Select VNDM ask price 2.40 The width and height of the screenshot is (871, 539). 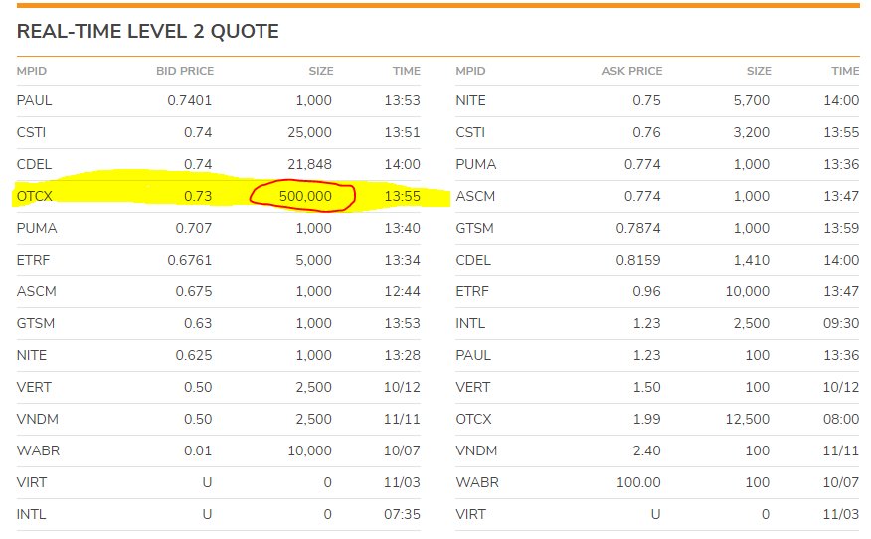tap(646, 450)
